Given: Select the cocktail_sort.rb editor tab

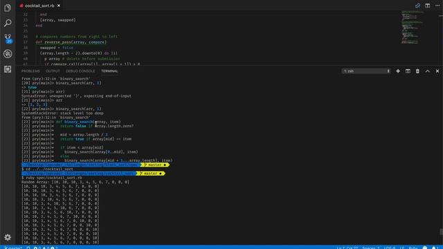Looking at the screenshot, I should tap(39, 6).
